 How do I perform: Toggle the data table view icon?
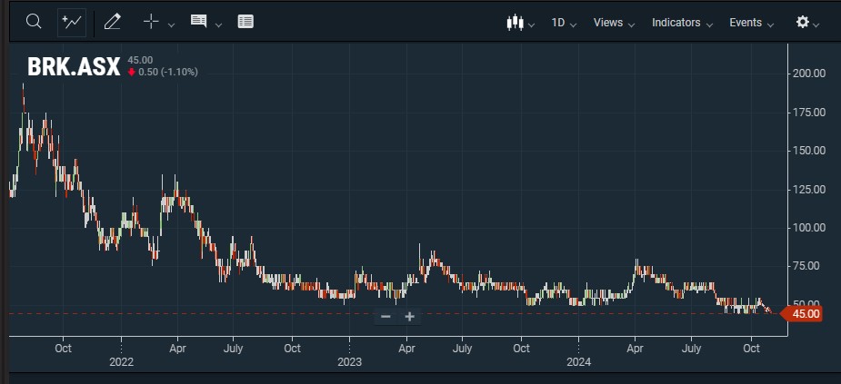(x=245, y=22)
